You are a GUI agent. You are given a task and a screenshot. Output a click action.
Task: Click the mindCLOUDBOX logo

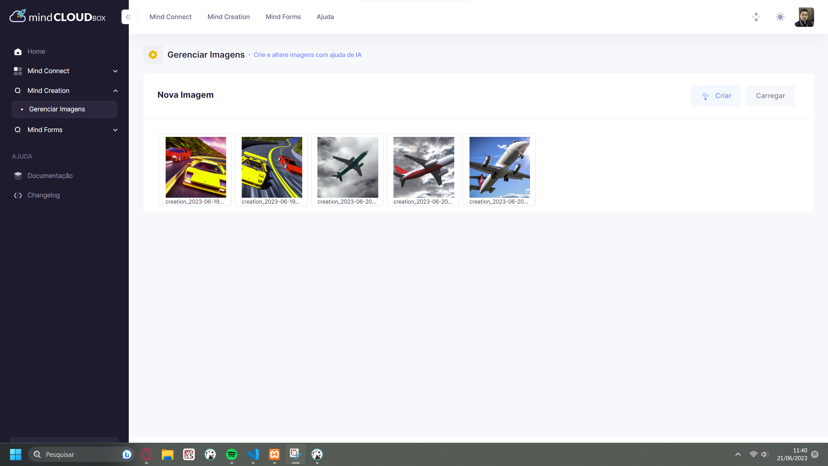pyautogui.click(x=58, y=17)
